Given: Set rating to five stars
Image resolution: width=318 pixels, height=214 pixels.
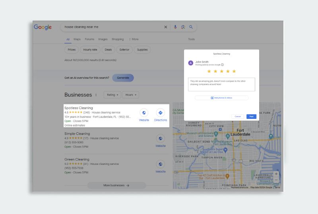Looking at the screenshot, I should click(234, 71).
